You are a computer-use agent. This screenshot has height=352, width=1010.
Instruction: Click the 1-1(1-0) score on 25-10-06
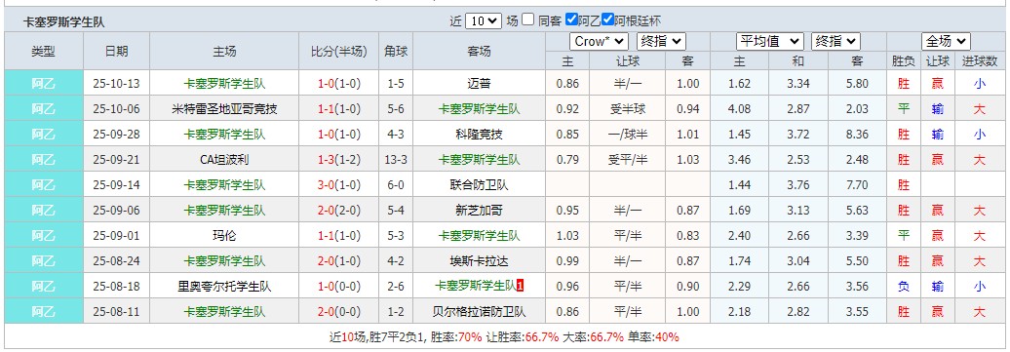tap(339, 109)
